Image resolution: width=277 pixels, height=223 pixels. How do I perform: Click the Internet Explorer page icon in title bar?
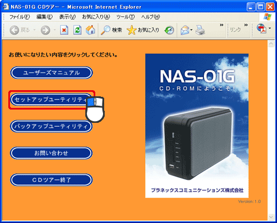(6, 7)
